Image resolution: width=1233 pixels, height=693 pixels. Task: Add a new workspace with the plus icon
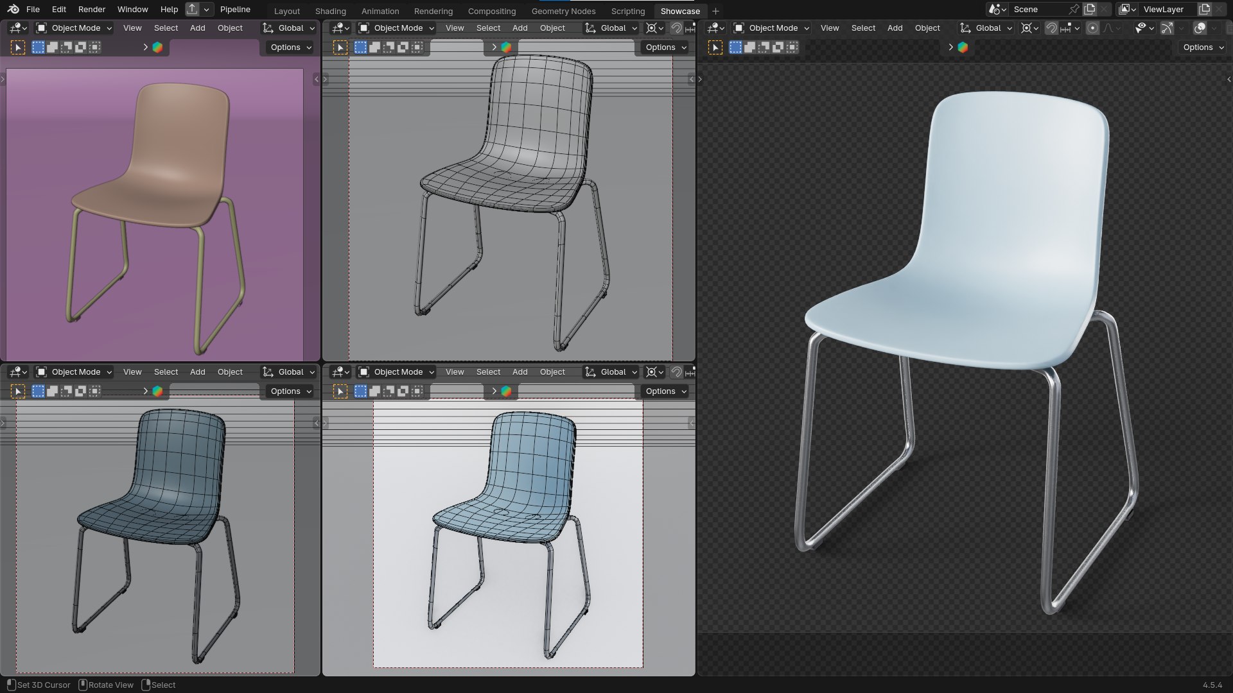pyautogui.click(x=715, y=11)
